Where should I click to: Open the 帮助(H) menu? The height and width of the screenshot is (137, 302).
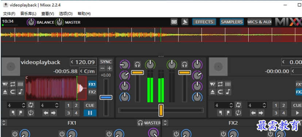(84, 14)
